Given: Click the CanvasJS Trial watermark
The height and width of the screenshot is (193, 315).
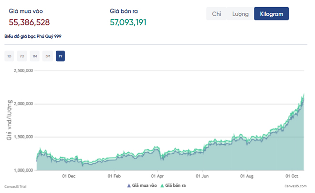Looking at the screenshot, I should 16,186.
